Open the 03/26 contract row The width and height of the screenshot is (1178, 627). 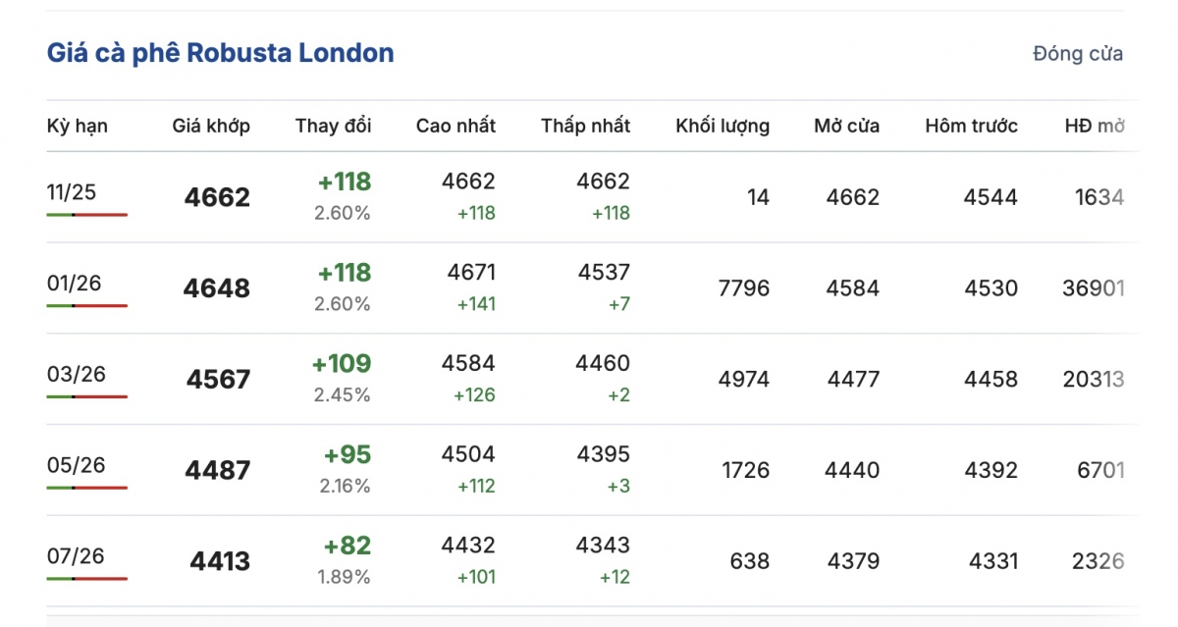(x=76, y=374)
